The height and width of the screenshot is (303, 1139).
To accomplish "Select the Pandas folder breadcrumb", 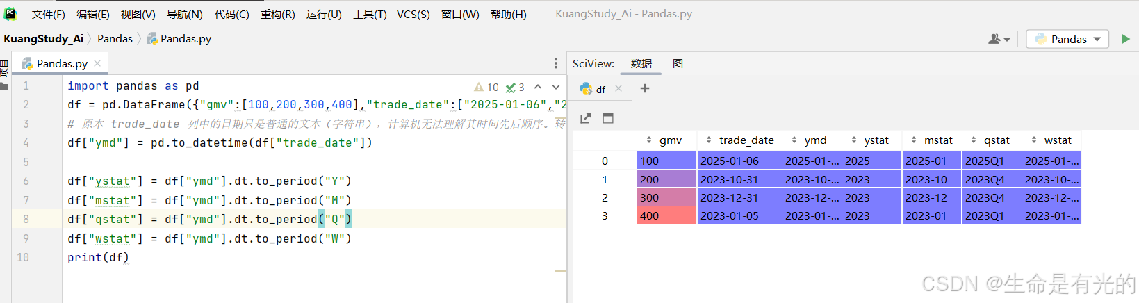I will coord(115,39).
